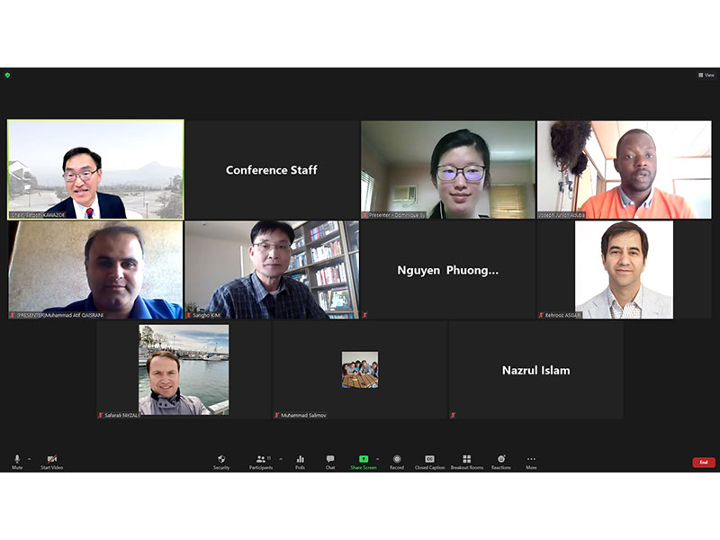
Task: Open the More options menu
Action: (x=531, y=459)
